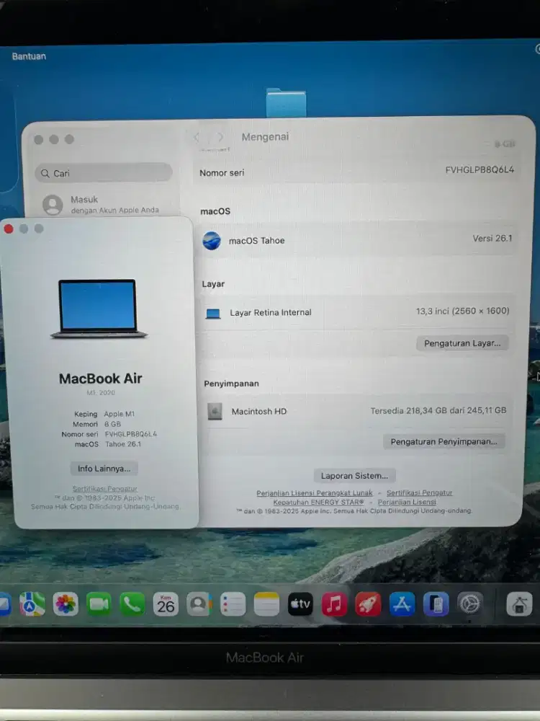Screen dimensions: 540x721
Task: Open Sertifikasi Pengatur link in Mengenai window
Action: click(x=419, y=493)
